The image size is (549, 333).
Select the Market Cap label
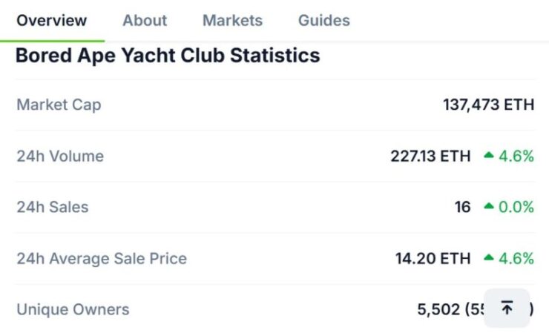point(59,105)
